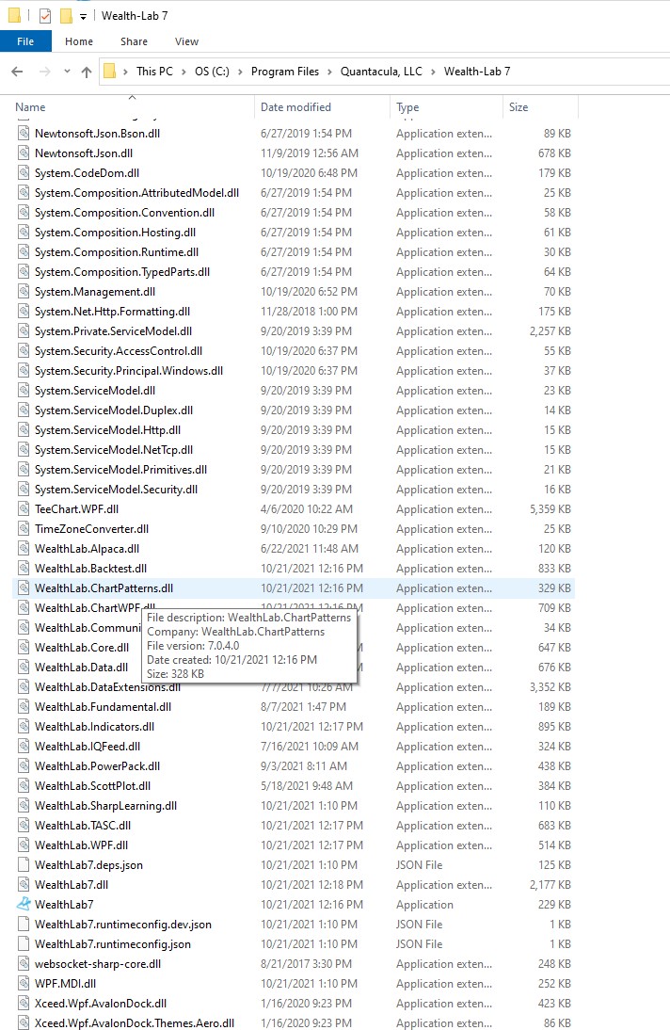Image resolution: width=670 pixels, height=1030 pixels.
Task: Navigate to OS (C:) in breadcrumb
Action: [212, 72]
